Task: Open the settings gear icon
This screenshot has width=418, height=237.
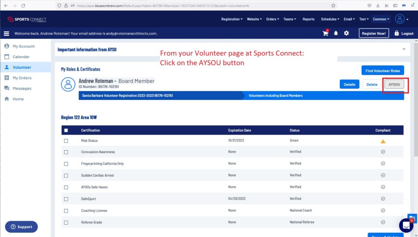Action: tap(346, 33)
